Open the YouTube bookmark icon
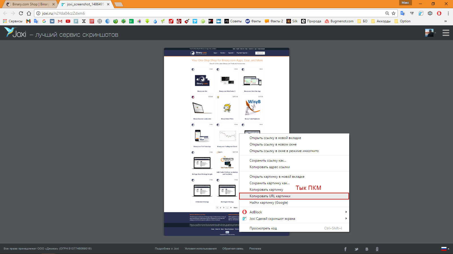 point(68,21)
